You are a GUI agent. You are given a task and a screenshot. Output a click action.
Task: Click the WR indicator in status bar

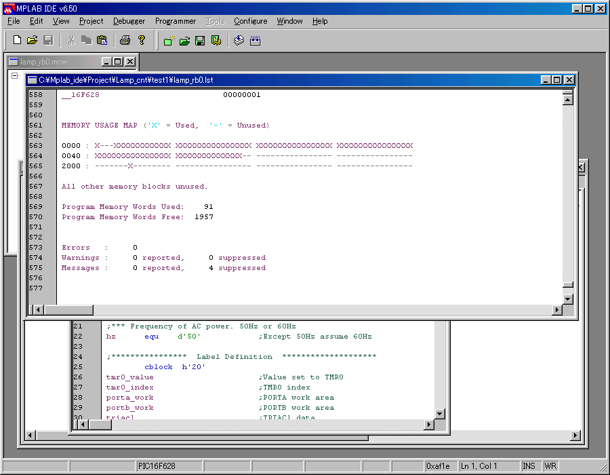click(x=552, y=466)
